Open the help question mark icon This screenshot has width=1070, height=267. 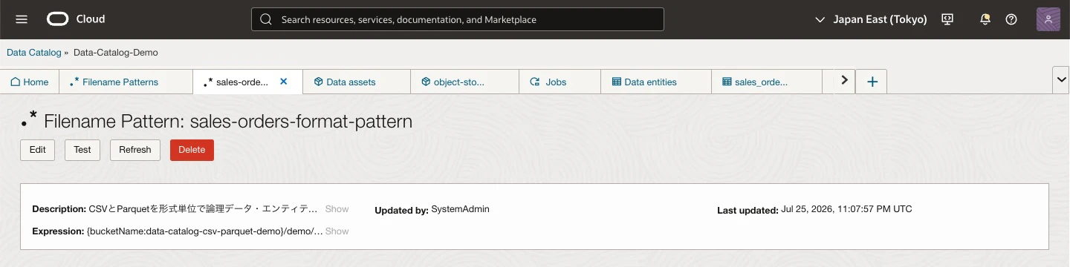(x=1011, y=19)
